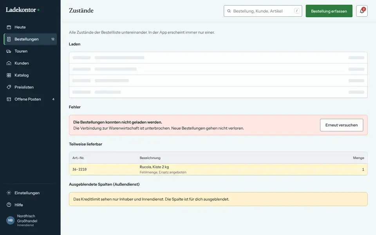The image size is (376, 235).
Task: Click the error heading about Bestellungen
Action: [x=117, y=122]
